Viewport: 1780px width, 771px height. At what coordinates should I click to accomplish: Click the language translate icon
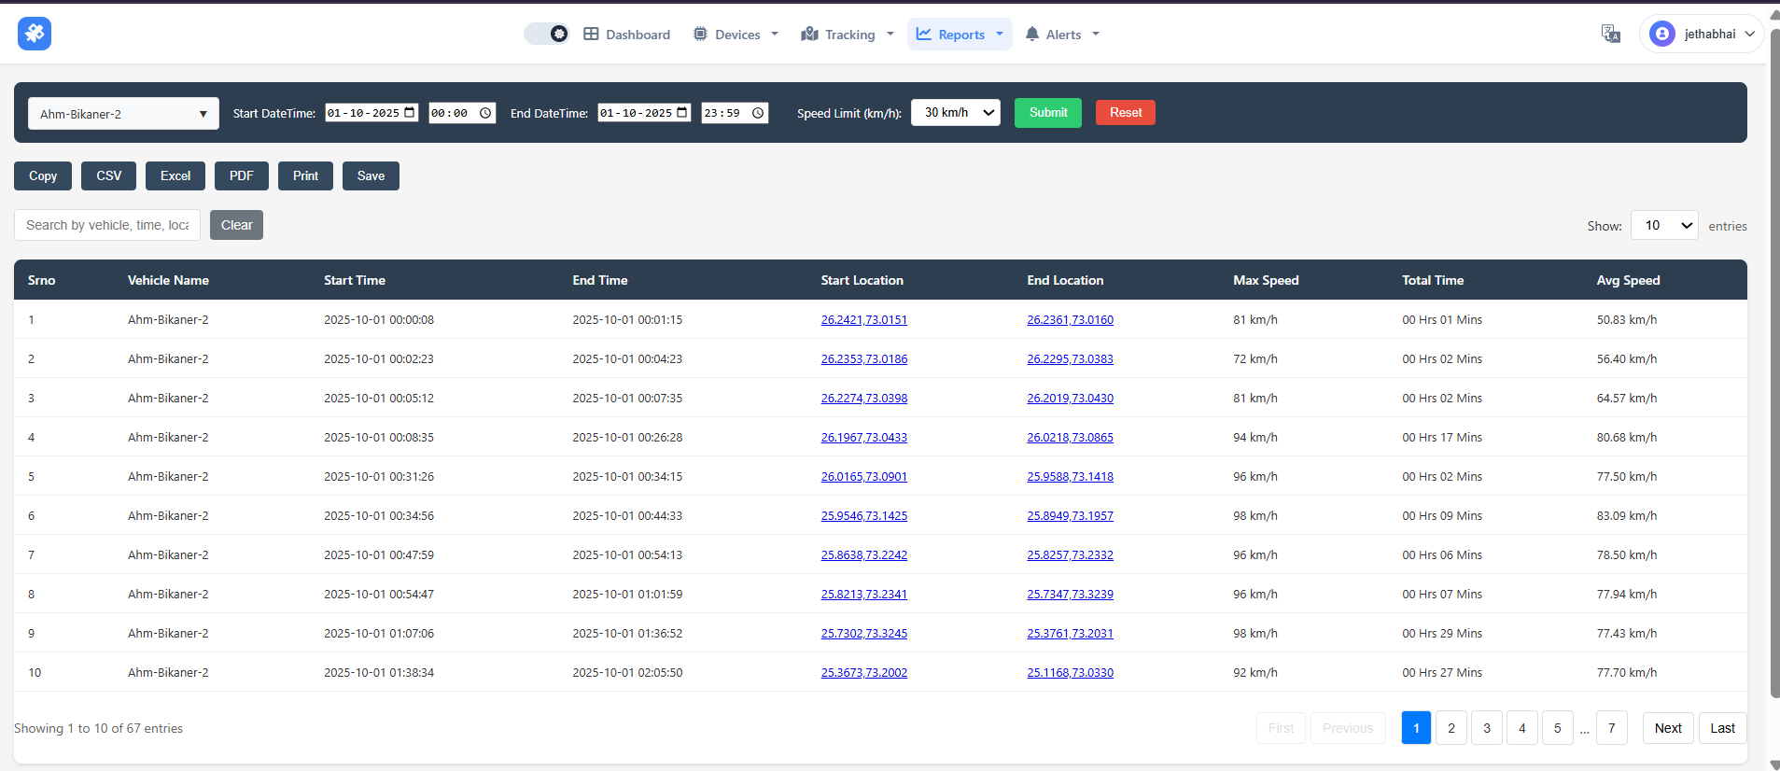click(1610, 35)
